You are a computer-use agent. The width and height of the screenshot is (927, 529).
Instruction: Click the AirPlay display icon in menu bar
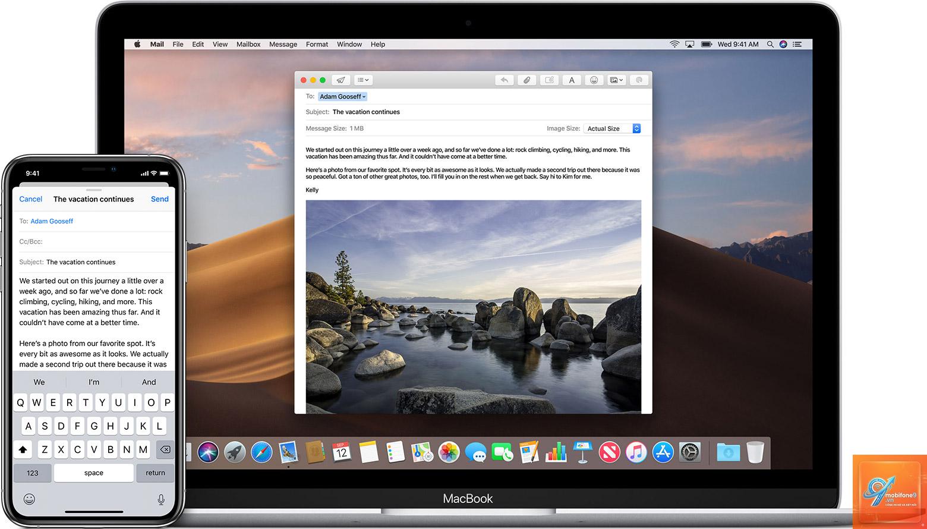point(690,44)
